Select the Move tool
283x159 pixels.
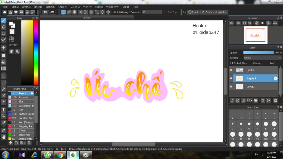3,47
